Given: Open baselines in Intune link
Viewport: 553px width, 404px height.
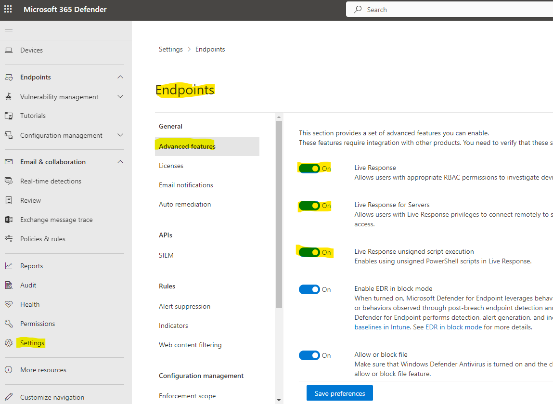Looking at the screenshot, I should (x=382, y=327).
